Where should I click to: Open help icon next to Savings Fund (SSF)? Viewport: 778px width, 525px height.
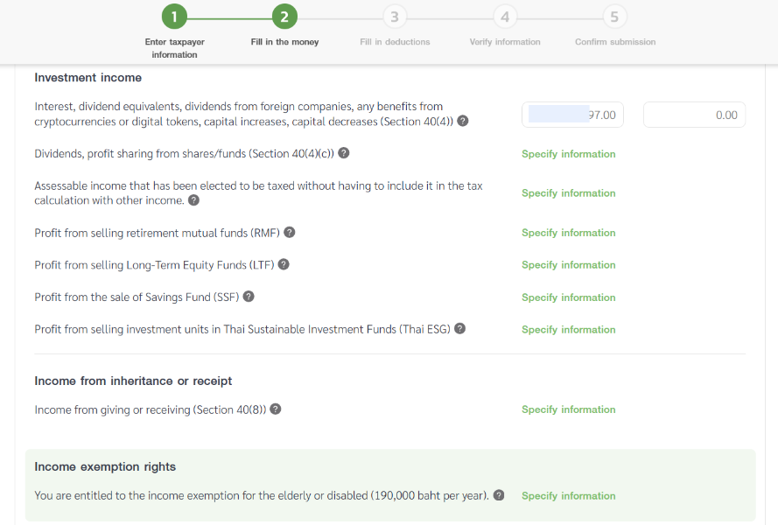(249, 297)
